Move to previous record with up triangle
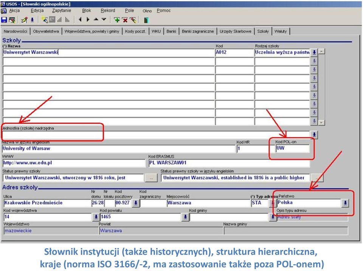The image size is (363, 271). [x=96, y=20]
